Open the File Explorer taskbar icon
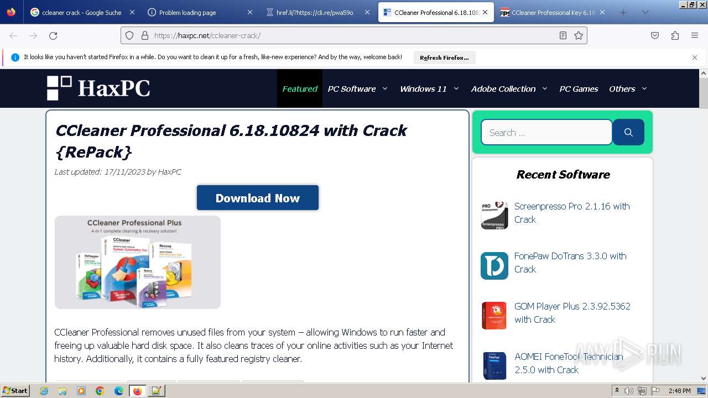 click(63, 391)
